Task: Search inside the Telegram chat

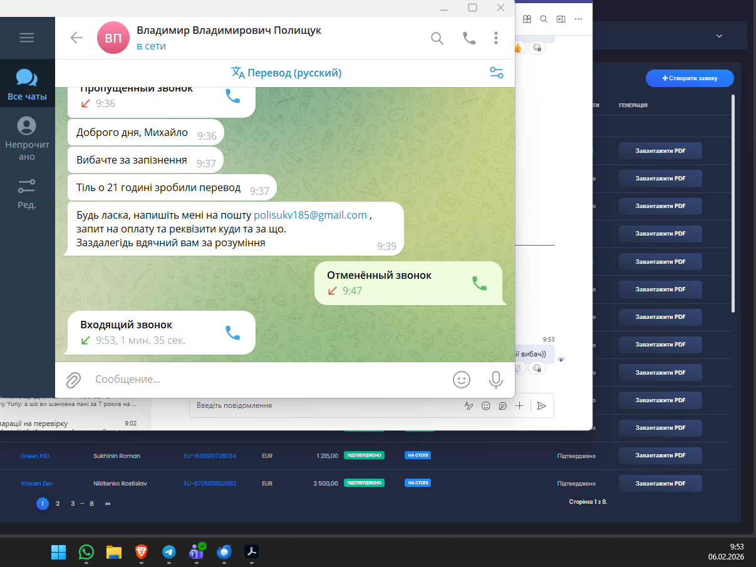Action: (x=437, y=38)
